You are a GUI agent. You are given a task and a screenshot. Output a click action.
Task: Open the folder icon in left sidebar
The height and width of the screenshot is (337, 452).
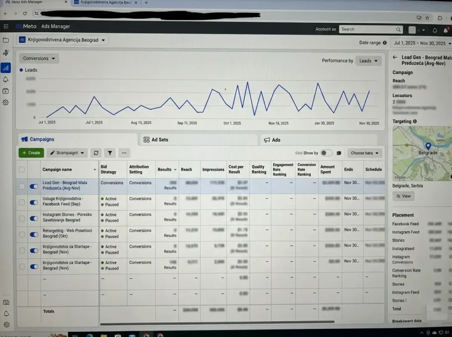tap(6, 40)
